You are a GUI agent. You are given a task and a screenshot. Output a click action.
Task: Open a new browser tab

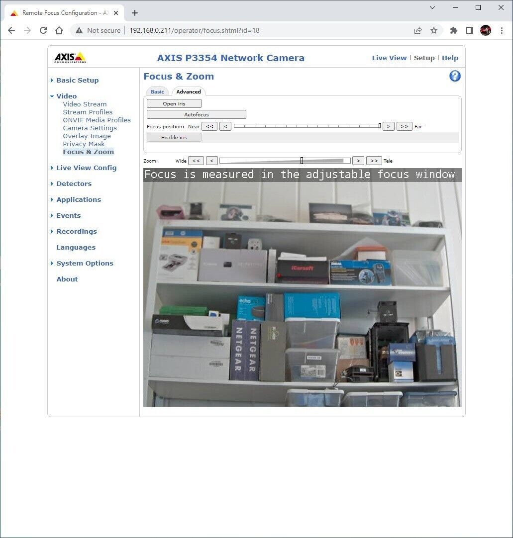(135, 13)
